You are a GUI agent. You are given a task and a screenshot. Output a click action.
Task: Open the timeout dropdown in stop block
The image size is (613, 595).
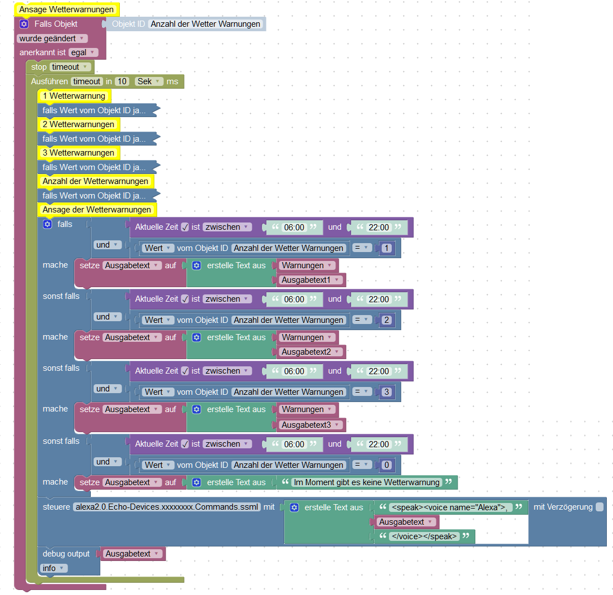click(70, 67)
